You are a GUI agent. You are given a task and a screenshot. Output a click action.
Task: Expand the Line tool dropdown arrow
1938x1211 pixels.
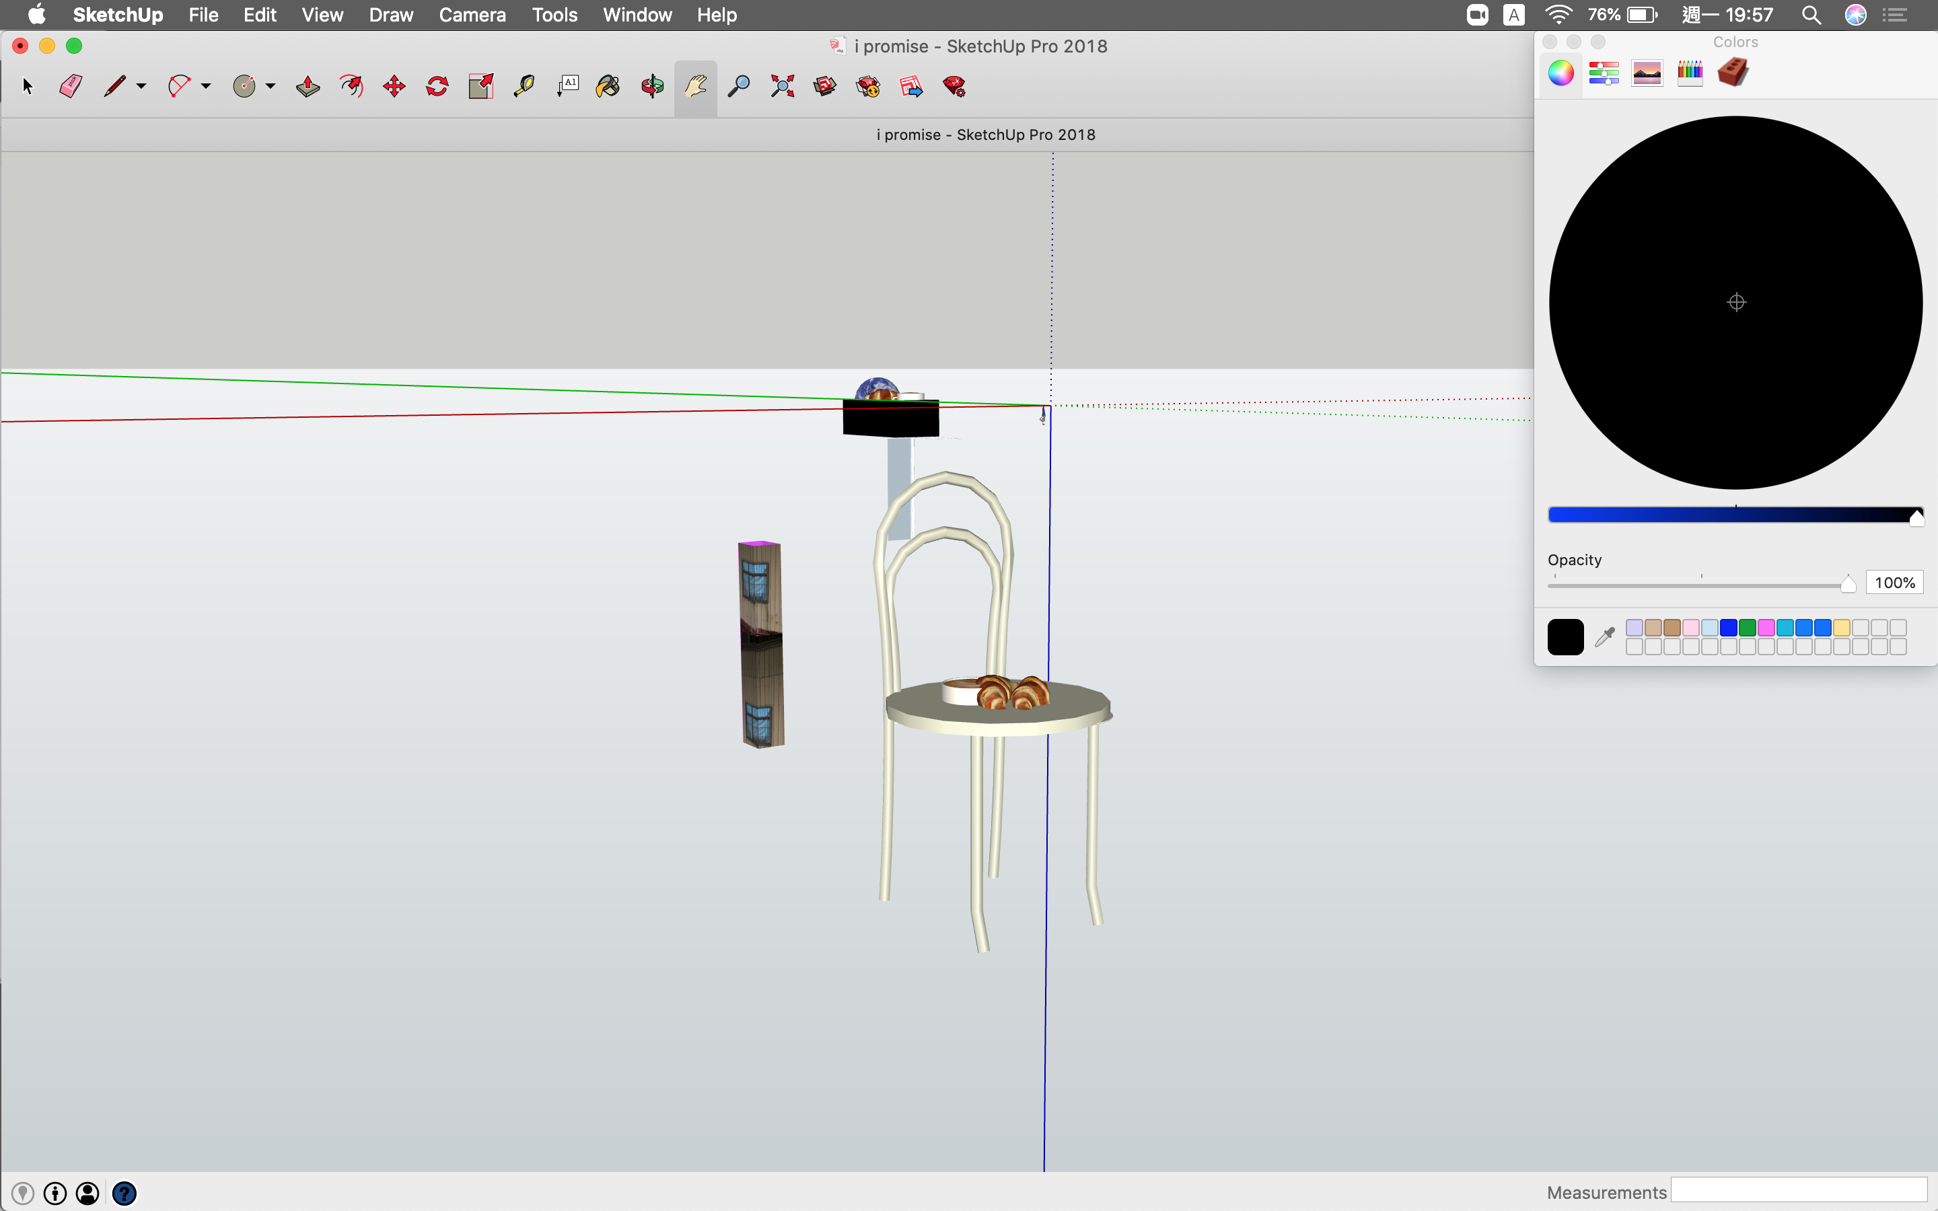click(142, 87)
